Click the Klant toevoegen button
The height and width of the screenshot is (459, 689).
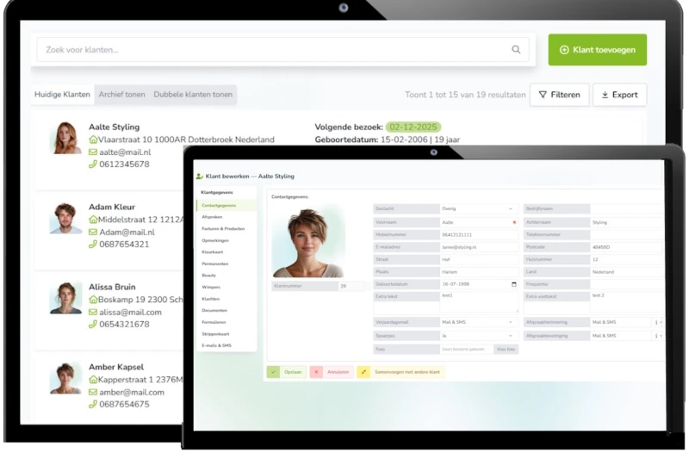pyautogui.click(x=597, y=50)
